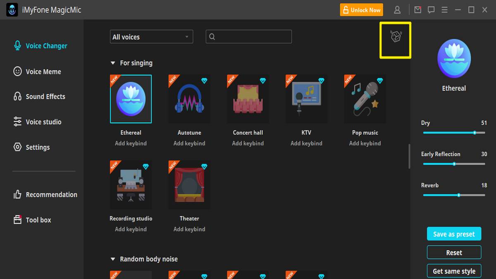The height and width of the screenshot is (279, 496).
Task: Click the Unlock Now button
Action: 362,10
